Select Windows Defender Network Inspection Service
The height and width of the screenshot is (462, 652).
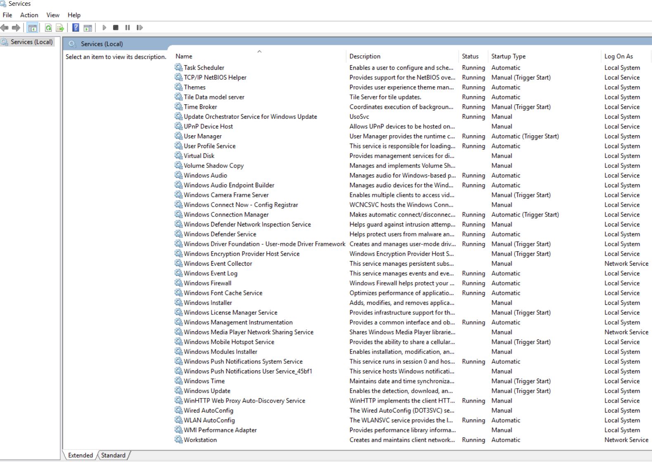tap(247, 224)
